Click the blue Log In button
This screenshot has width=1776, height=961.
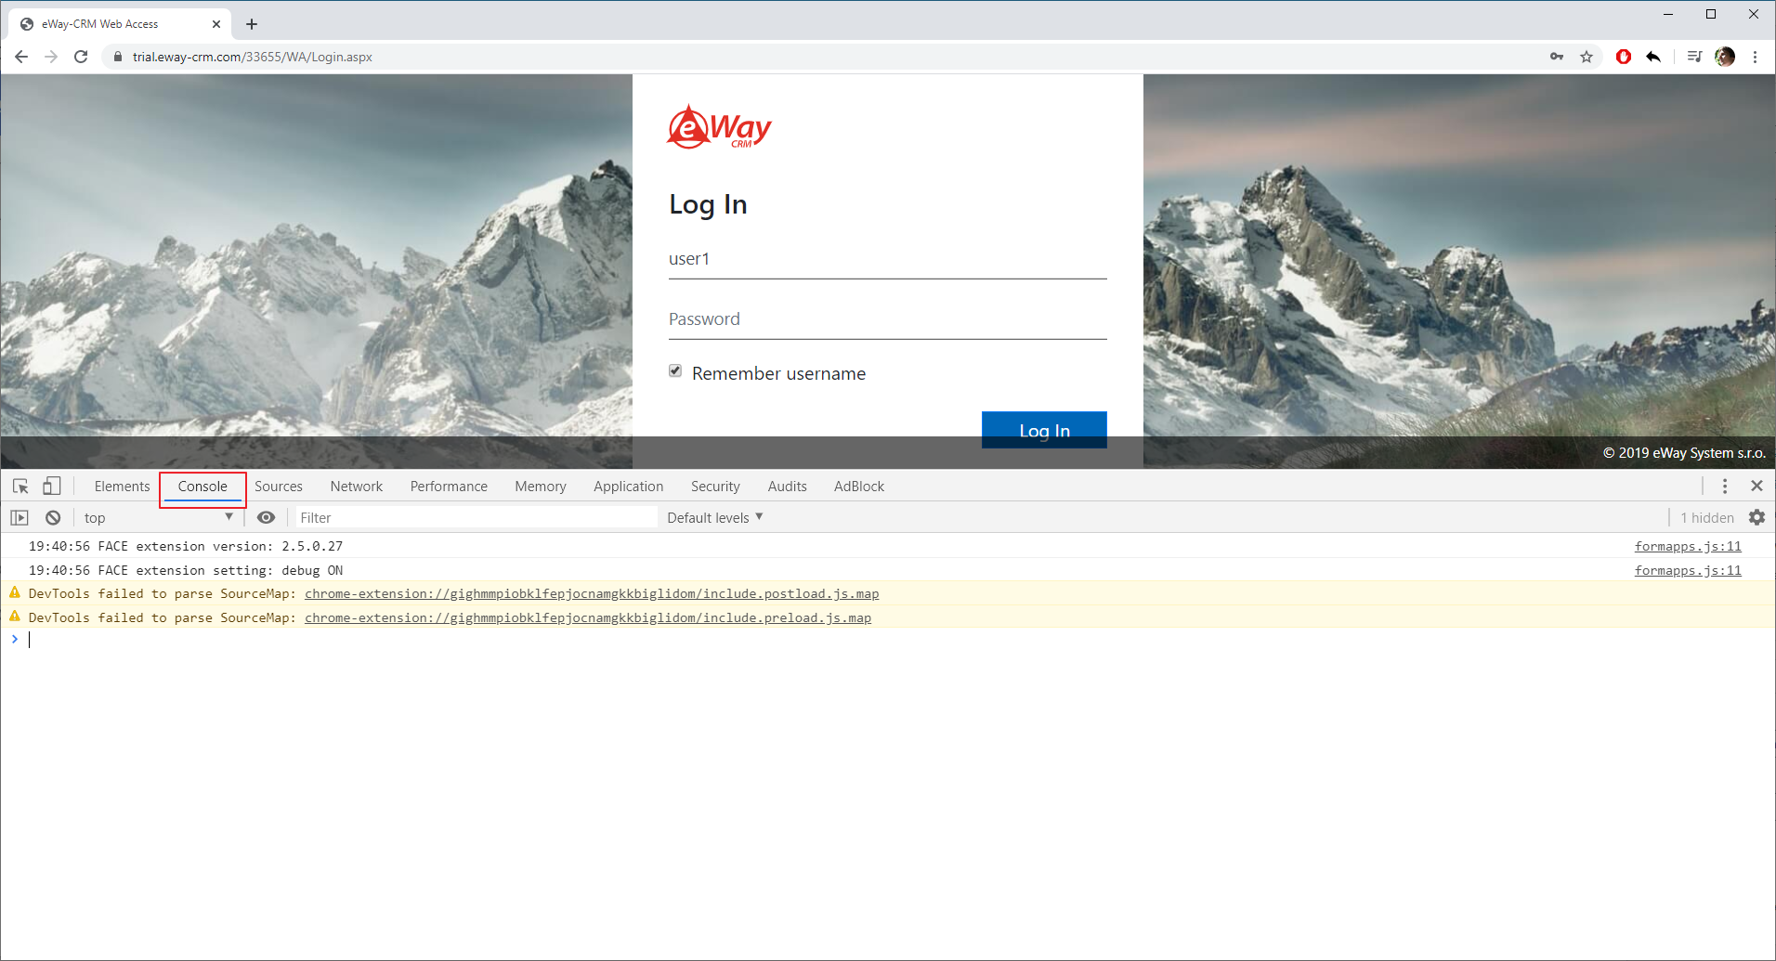1044,430
